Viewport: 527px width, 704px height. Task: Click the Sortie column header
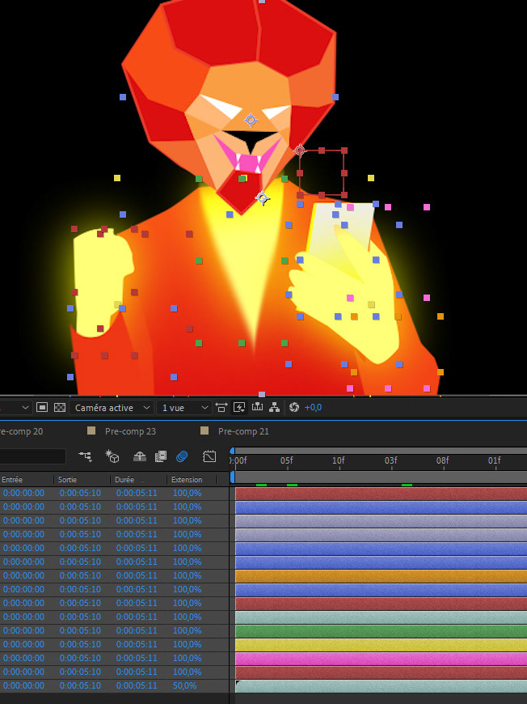[67, 480]
